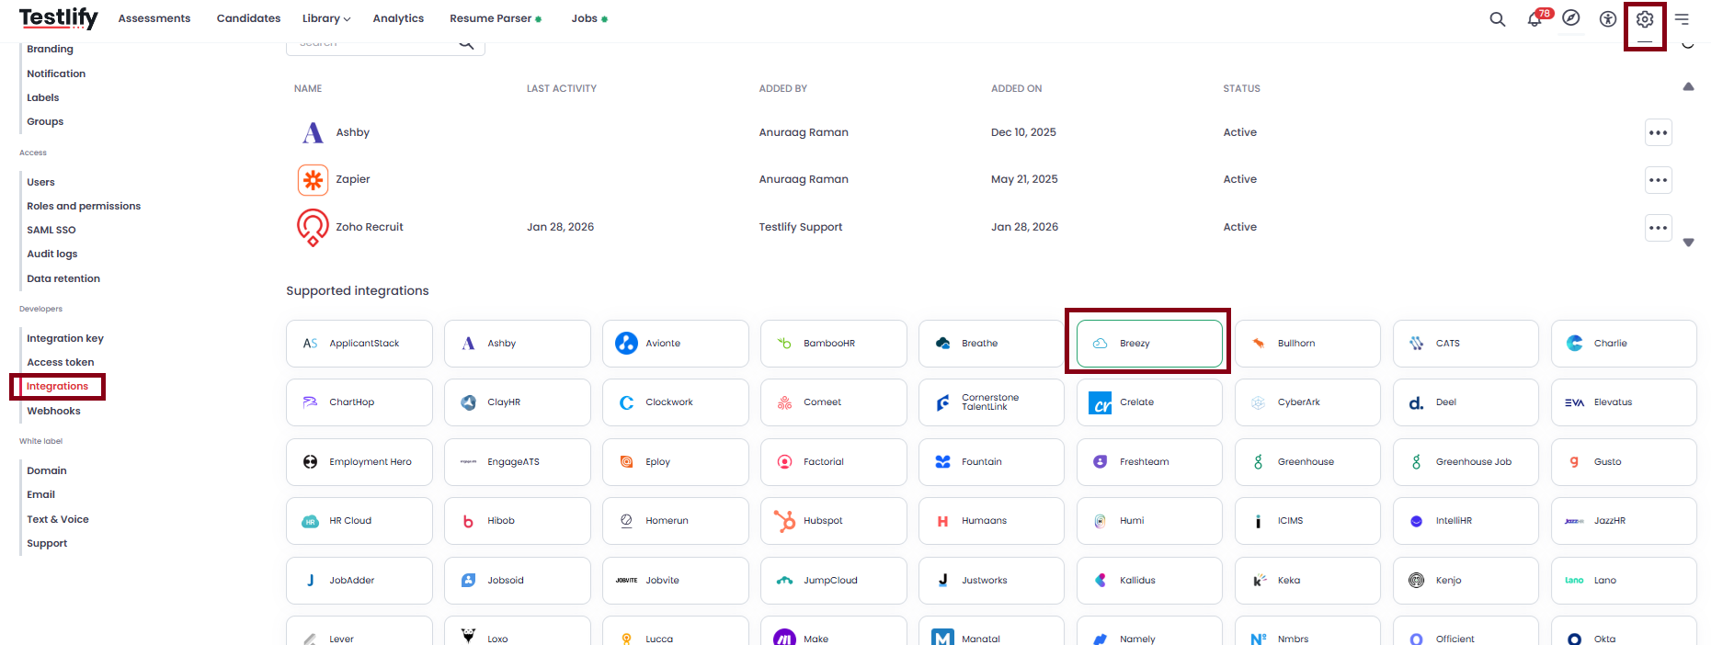Screen dimensions: 1711x645
Task: Click the search magnifier icon in top bar
Action: tap(1498, 19)
